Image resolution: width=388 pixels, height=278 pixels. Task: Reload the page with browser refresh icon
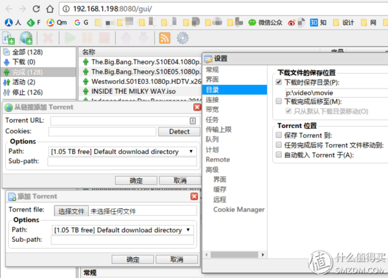pos(36,9)
